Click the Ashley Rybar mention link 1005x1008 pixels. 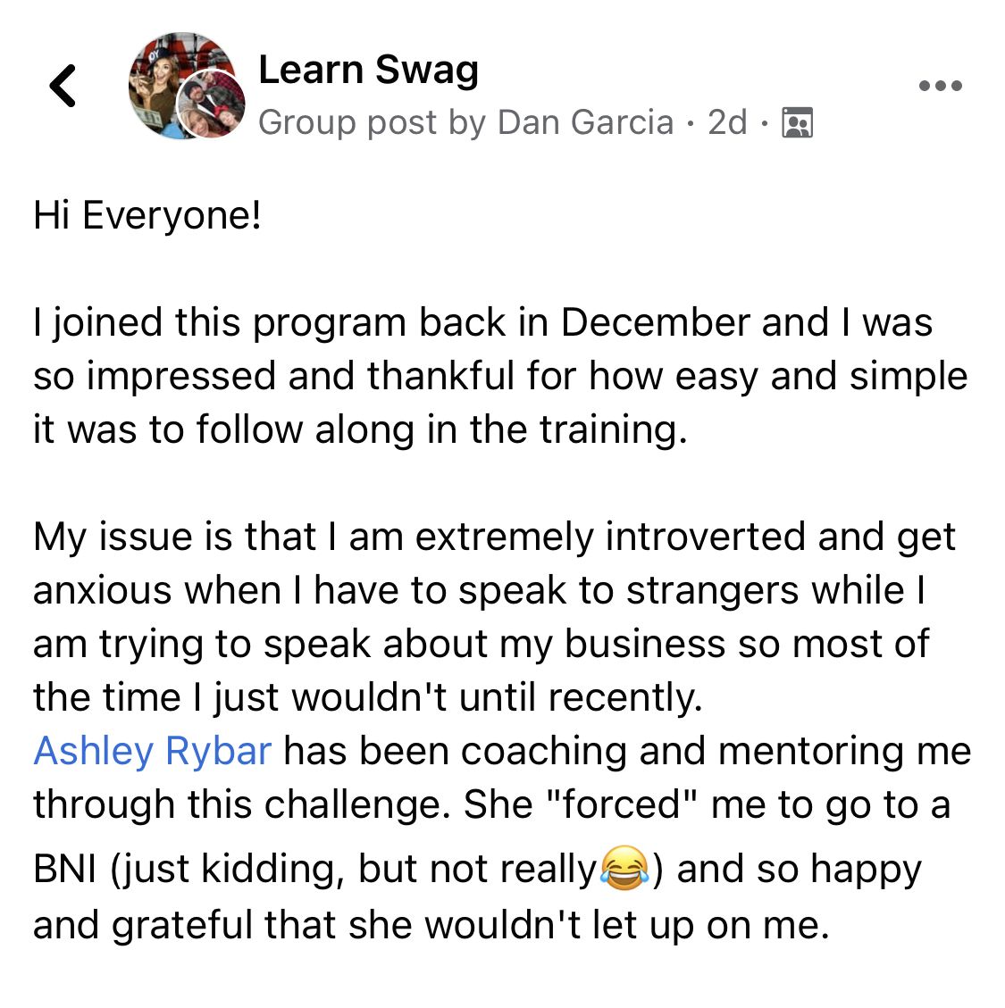[152, 751]
